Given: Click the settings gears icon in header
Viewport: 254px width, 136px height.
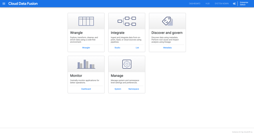Looking at the screenshot, I should [x=234, y=3].
